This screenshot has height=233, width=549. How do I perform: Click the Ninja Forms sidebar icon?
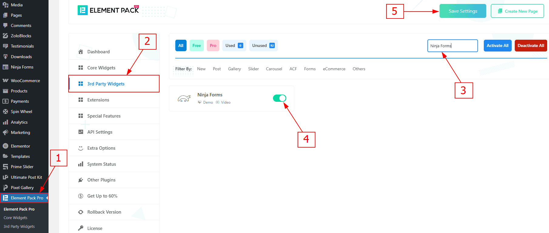pyautogui.click(x=5, y=67)
